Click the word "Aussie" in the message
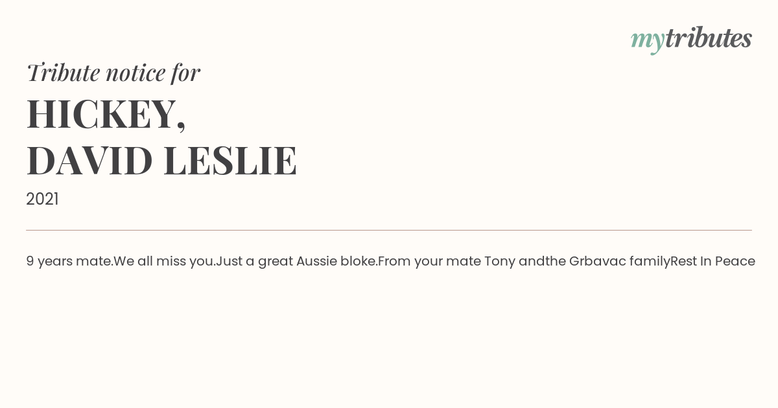778x408 pixels. 316,262
